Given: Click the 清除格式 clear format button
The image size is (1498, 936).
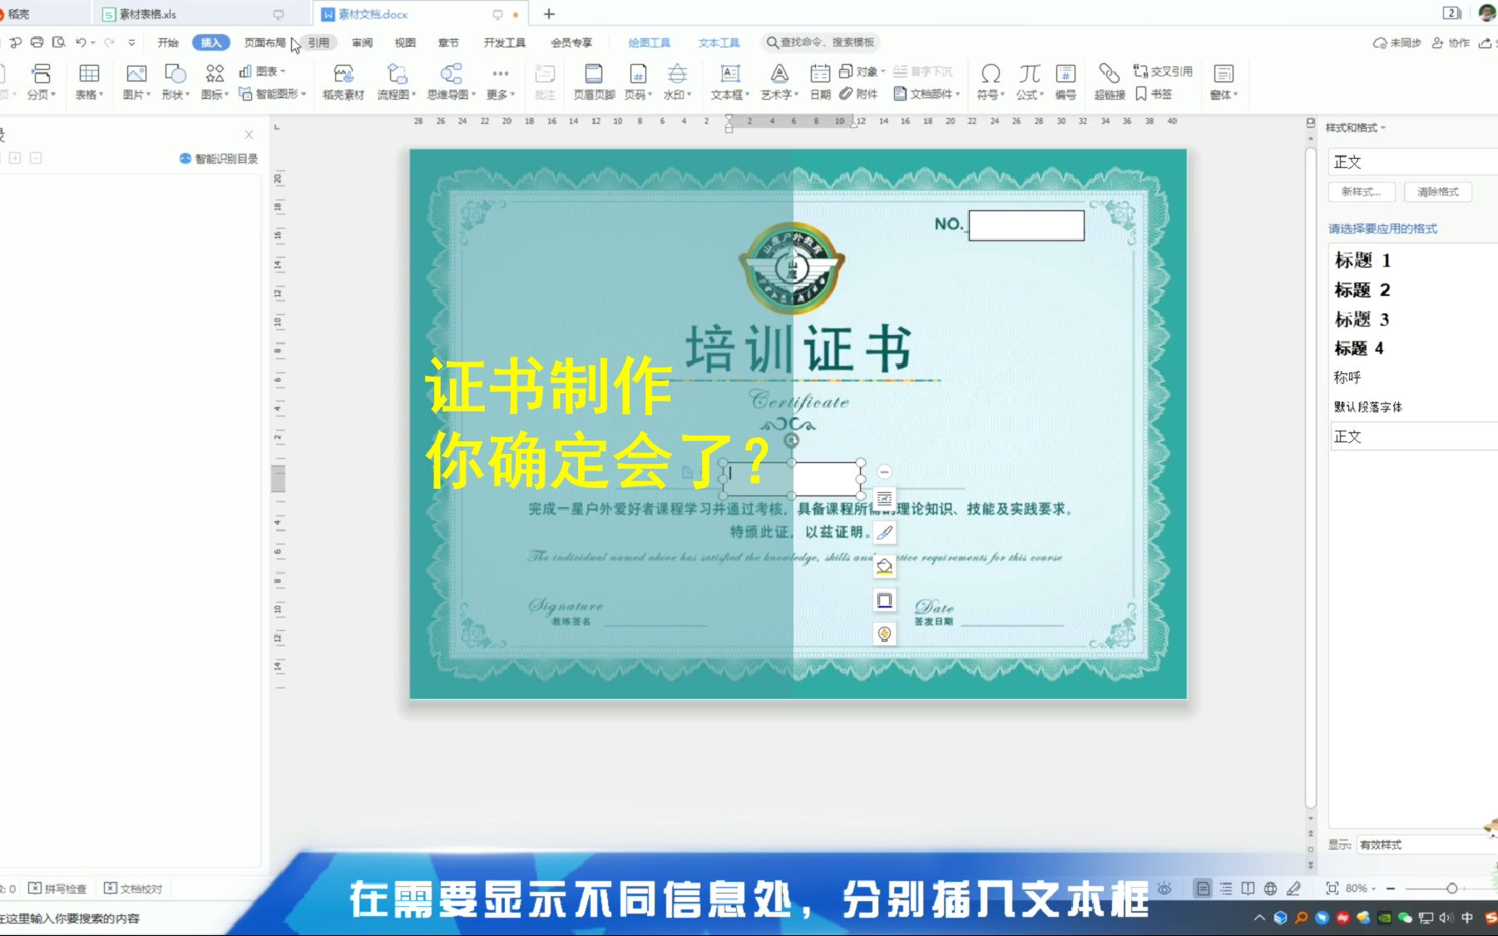Looking at the screenshot, I should tap(1438, 192).
